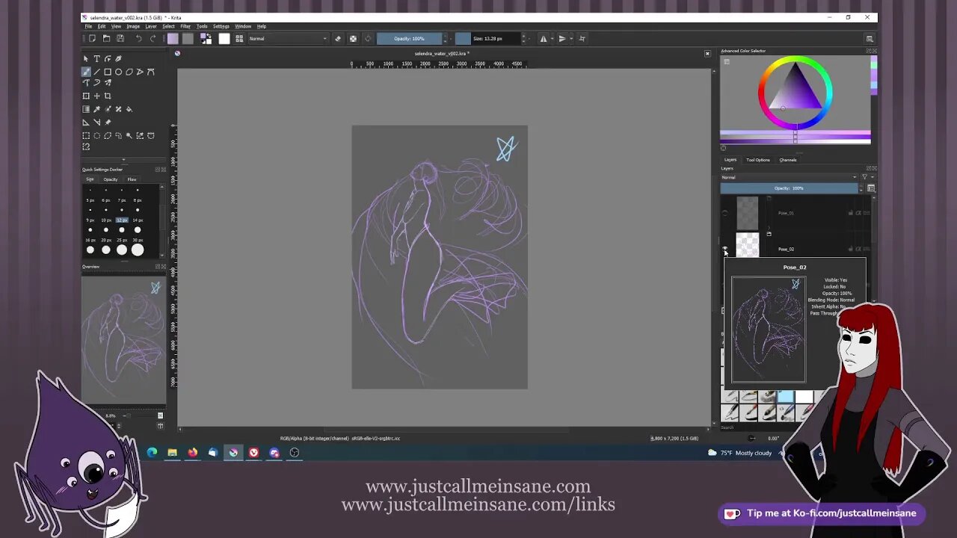Toggle visibility of Pose_02 layer
This screenshot has height=538, width=957.
click(x=724, y=249)
